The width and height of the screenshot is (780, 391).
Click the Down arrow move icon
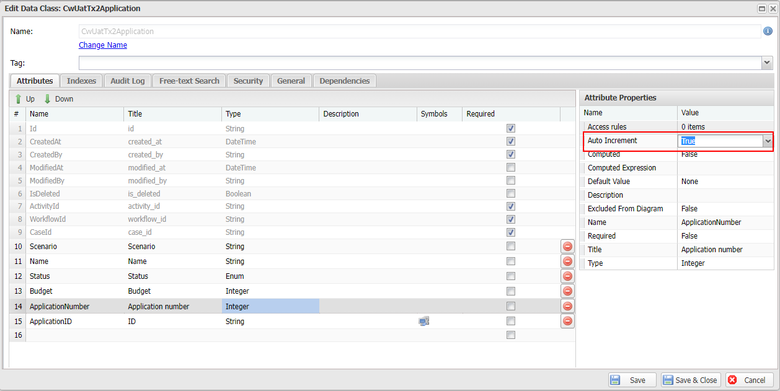click(47, 99)
